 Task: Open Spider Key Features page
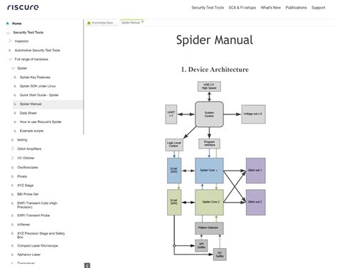(35, 77)
